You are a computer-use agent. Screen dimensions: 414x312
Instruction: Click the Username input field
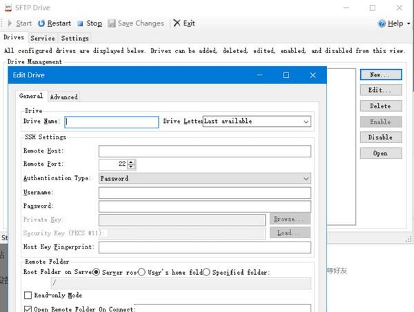pos(205,193)
